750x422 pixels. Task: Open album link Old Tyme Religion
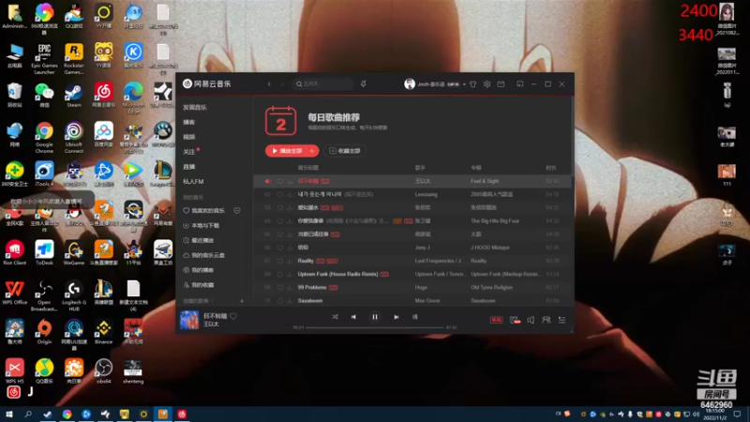pyautogui.click(x=491, y=288)
